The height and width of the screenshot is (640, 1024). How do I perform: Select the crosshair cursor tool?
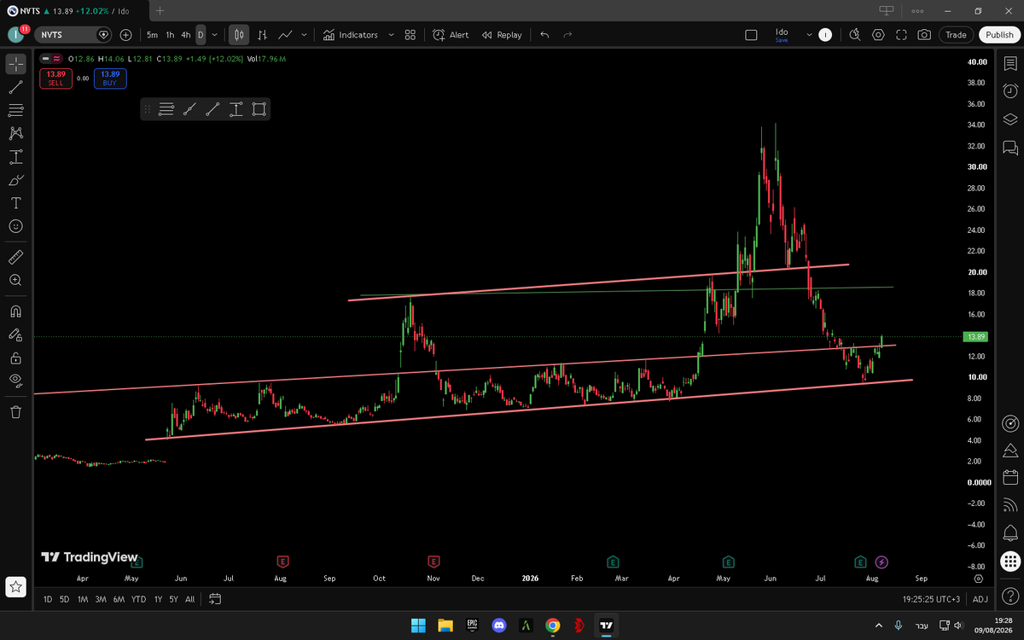point(15,64)
